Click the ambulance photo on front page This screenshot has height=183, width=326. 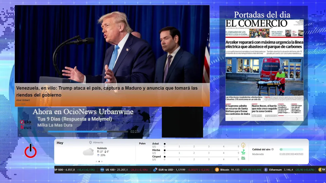point(264,76)
